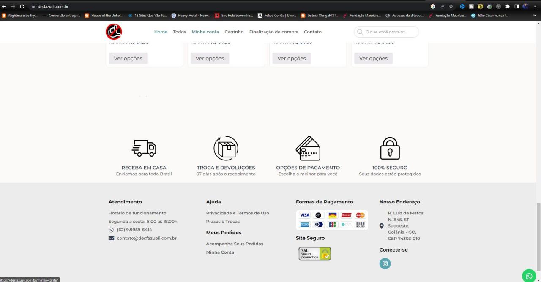Click the first Ver opções button
This screenshot has width=541, height=282.
point(128,58)
